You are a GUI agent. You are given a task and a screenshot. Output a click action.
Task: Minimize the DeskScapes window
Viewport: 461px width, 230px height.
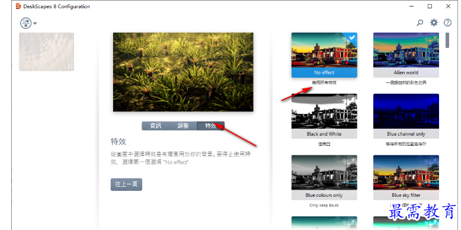pos(411,6)
